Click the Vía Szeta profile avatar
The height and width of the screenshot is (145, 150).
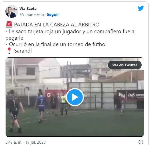[12, 11]
